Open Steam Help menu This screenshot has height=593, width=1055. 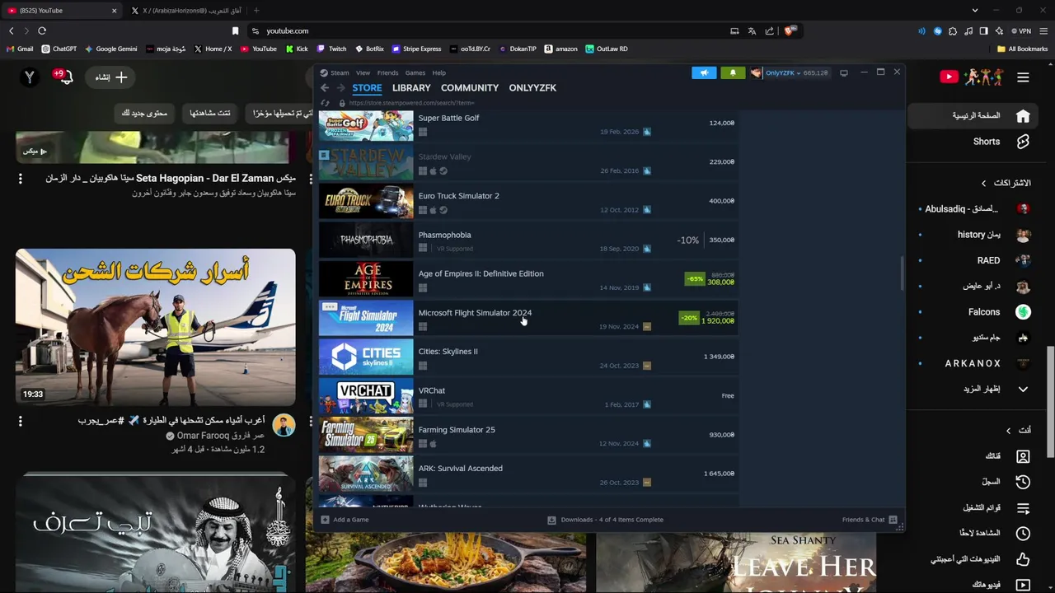438,72
